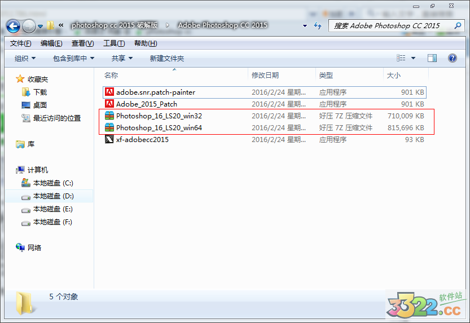Select the adobe.snr.patch-painter file icon
The width and height of the screenshot is (470, 323).
point(109,92)
